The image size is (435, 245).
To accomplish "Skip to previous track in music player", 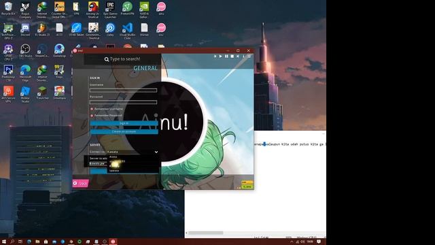I will [215, 56].
